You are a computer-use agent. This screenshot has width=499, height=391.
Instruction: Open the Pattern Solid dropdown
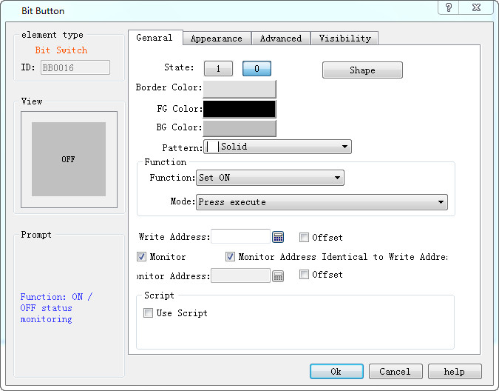click(x=277, y=147)
